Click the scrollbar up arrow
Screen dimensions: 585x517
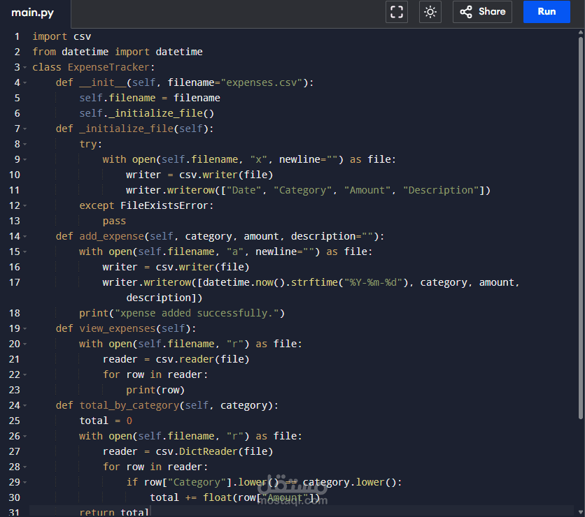click(x=581, y=33)
